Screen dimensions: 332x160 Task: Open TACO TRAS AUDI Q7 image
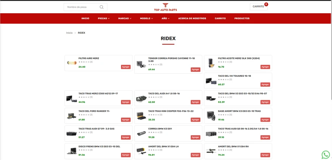click(x=72, y=133)
